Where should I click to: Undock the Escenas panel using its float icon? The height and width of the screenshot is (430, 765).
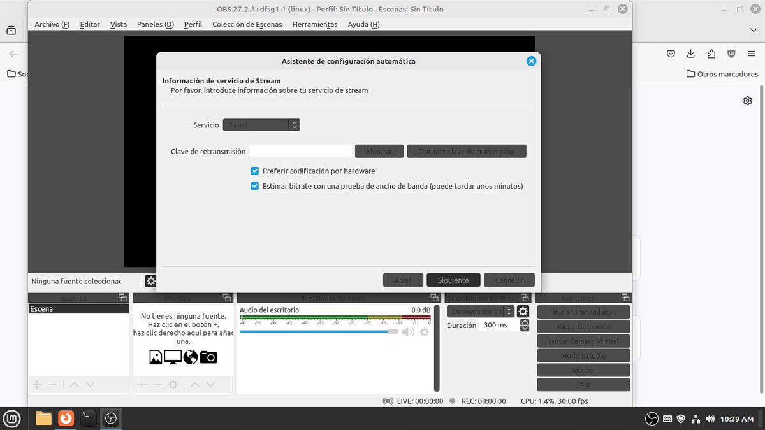[x=122, y=297]
